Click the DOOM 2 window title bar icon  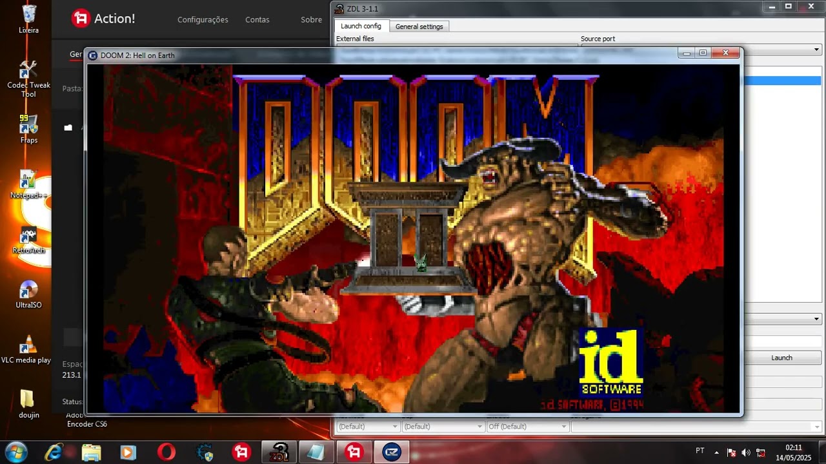tap(93, 55)
